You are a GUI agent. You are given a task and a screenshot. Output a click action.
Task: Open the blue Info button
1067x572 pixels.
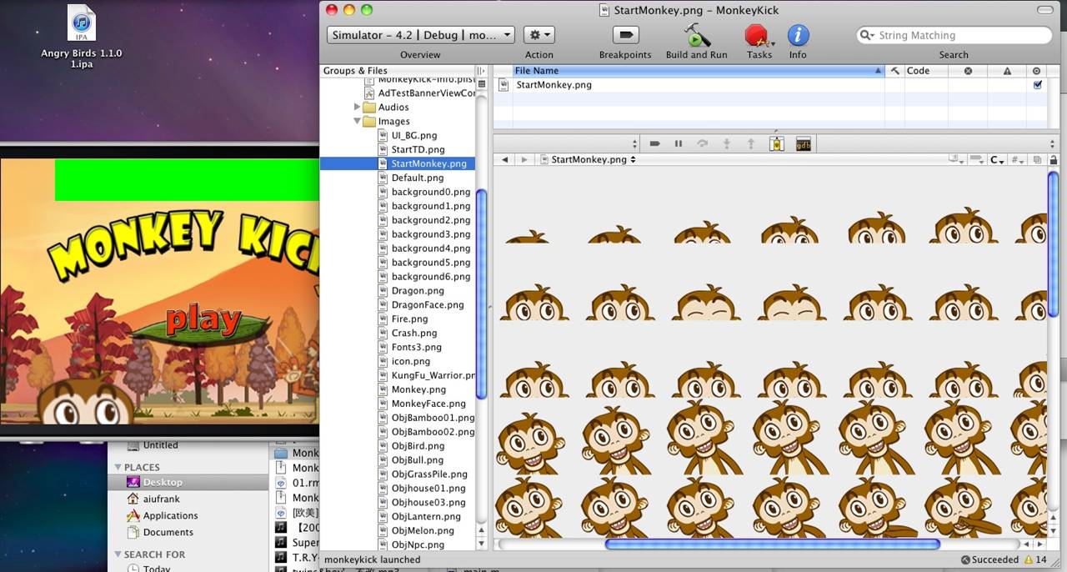tap(798, 35)
